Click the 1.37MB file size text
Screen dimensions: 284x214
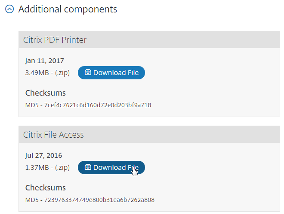37,168
